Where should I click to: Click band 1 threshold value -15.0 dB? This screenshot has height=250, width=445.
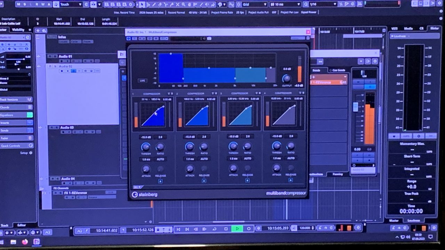(x=146, y=137)
